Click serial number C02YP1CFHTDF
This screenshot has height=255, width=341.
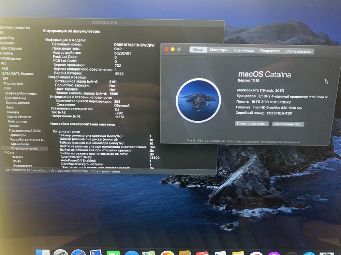pyautogui.click(x=279, y=113)
